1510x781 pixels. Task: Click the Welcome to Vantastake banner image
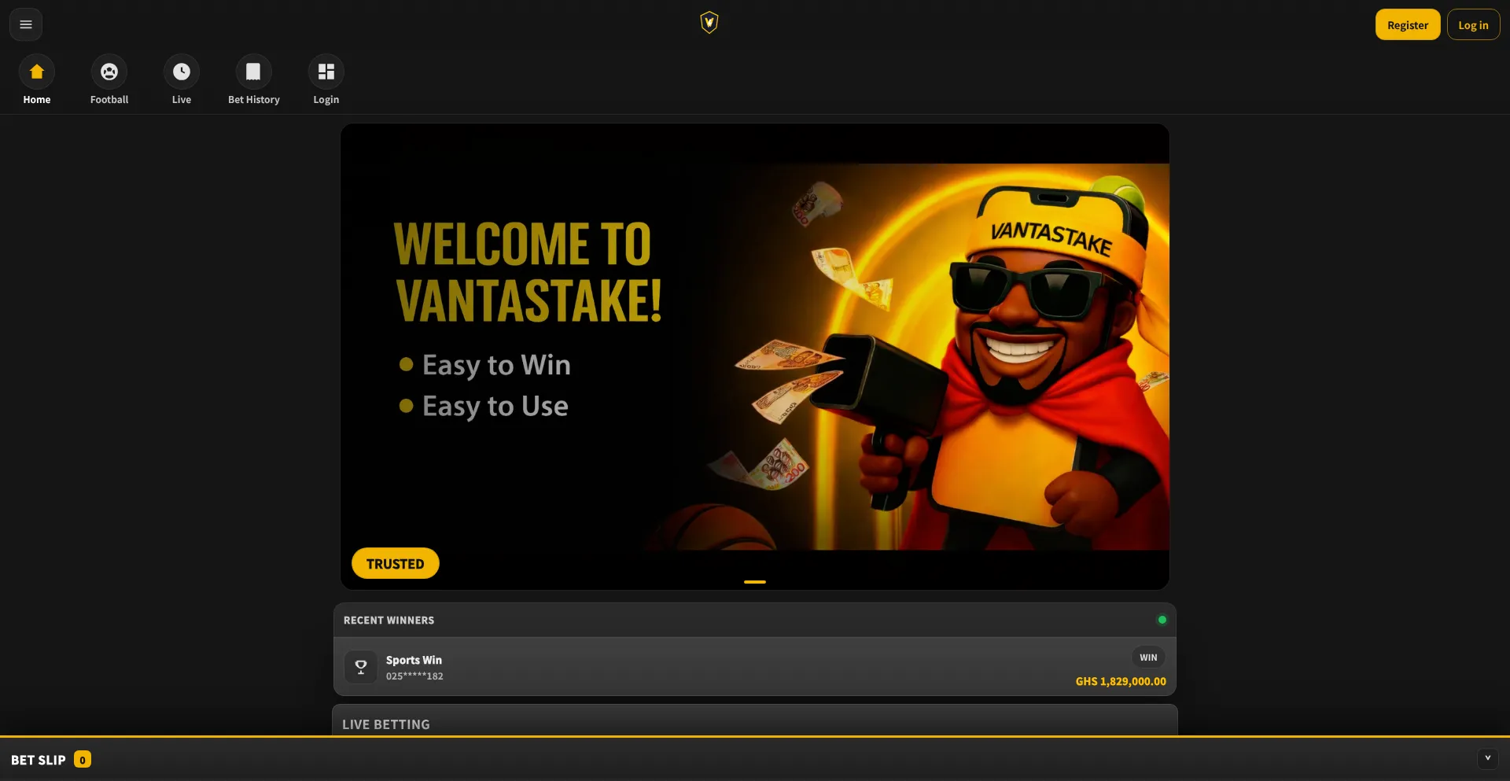[x=755, y=356]
